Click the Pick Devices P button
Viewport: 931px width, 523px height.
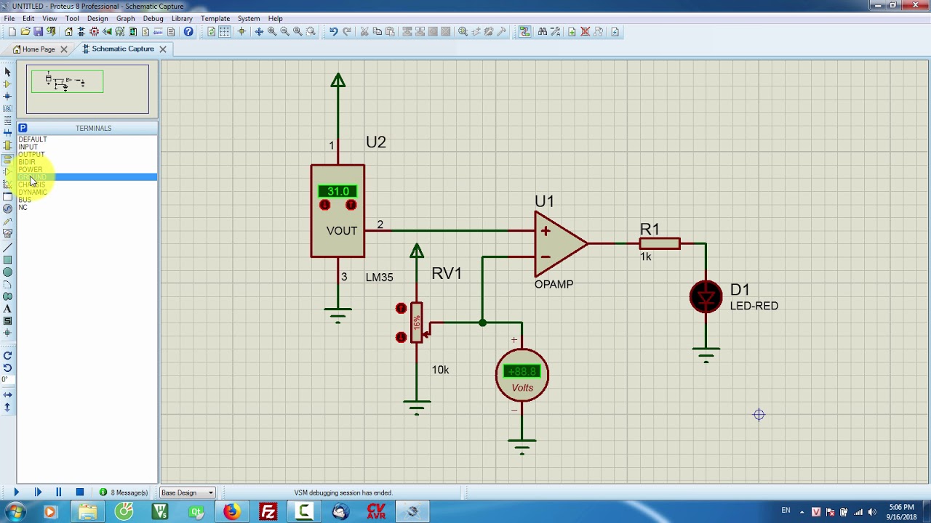(x=23, y=128)
